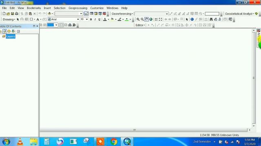Open Geostatistical Wizard icon
This screenshot has width=261, height=146.
pyautogui.click(x=257, y=14)
